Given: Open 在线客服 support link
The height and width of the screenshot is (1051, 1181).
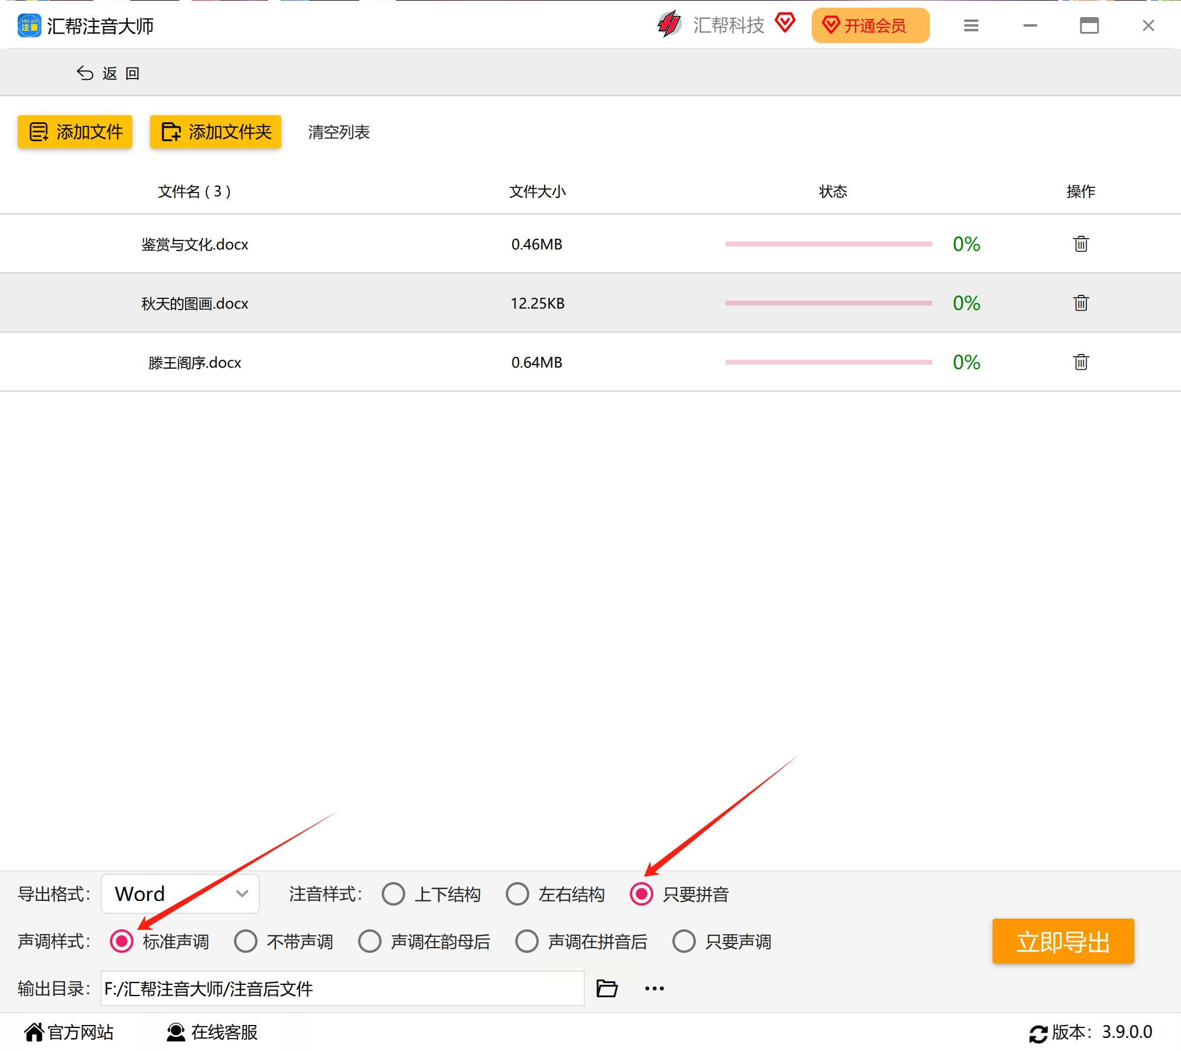Looking at the screenshot, I should point(212,1032).
